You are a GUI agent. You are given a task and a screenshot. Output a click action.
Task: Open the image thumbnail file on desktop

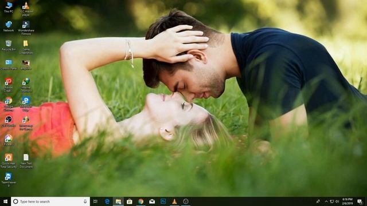pos(26,65)
